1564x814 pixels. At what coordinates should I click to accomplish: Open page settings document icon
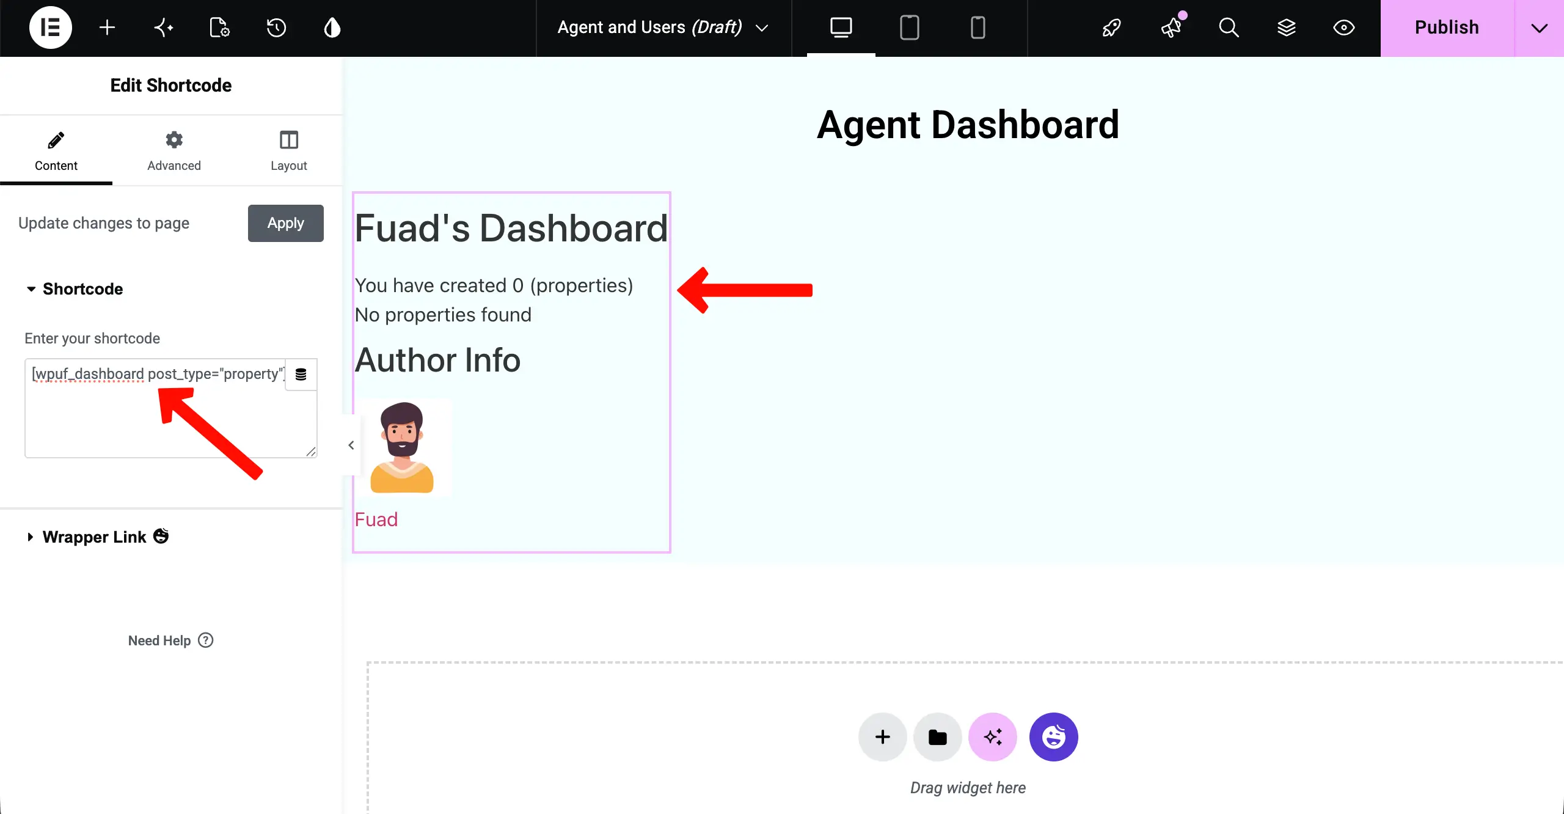click(219, 28)
